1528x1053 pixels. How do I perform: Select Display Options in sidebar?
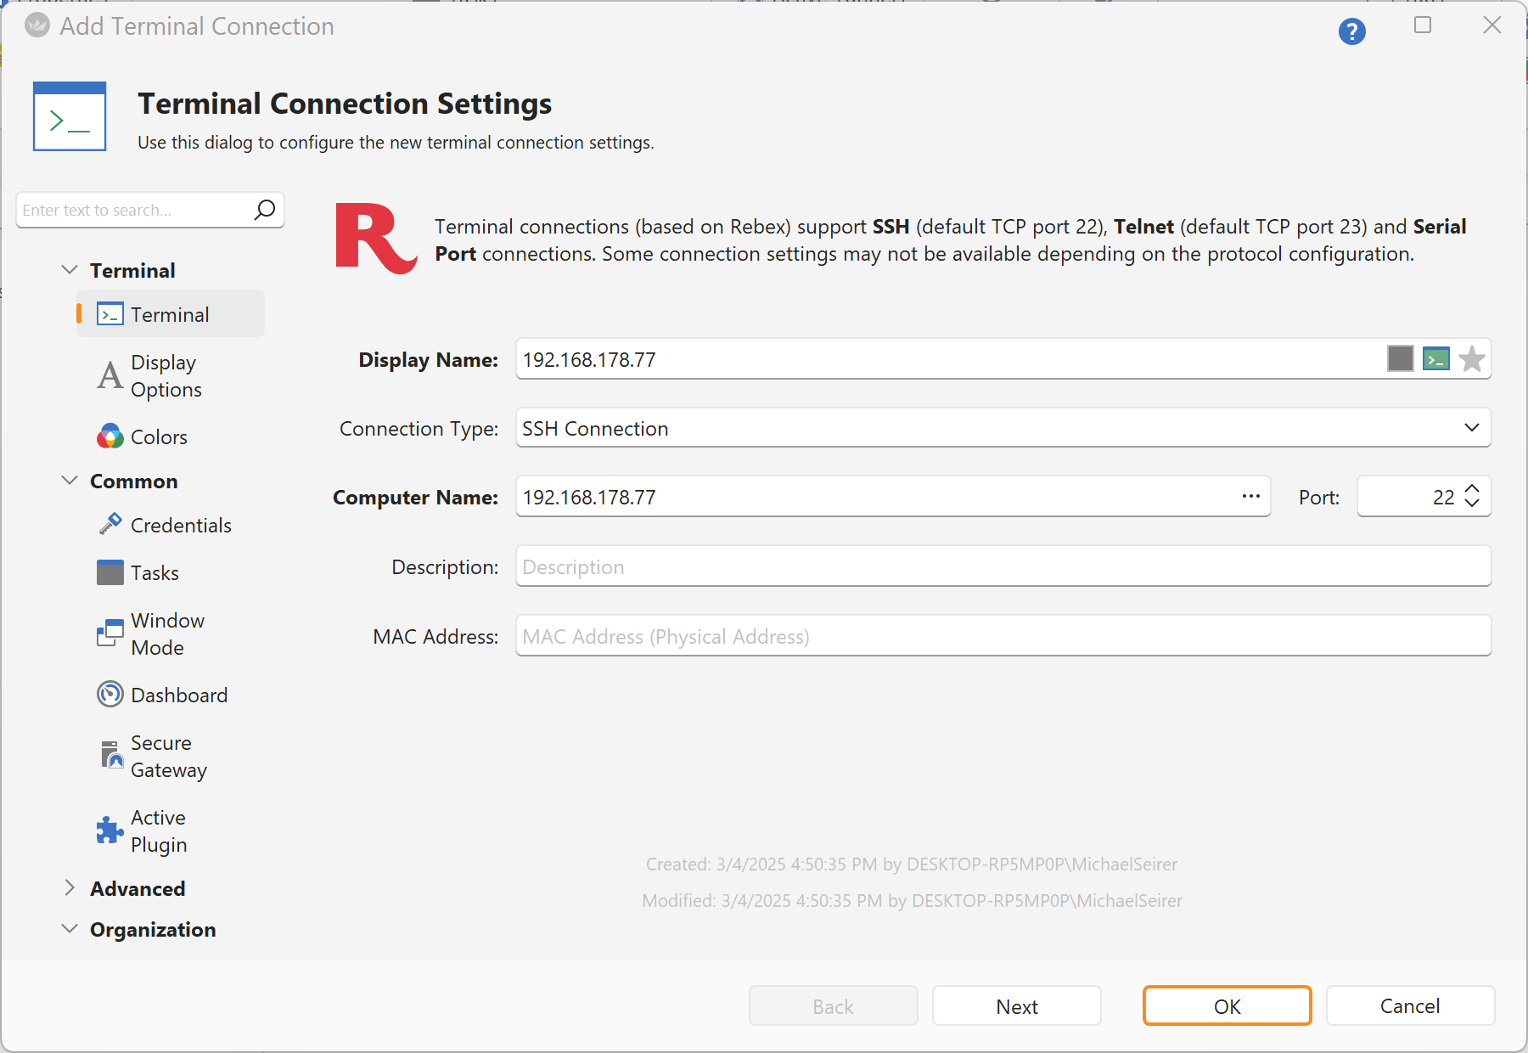click(x=166, y=376)
